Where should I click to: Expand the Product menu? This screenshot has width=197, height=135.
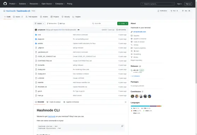tap(13, 4)
